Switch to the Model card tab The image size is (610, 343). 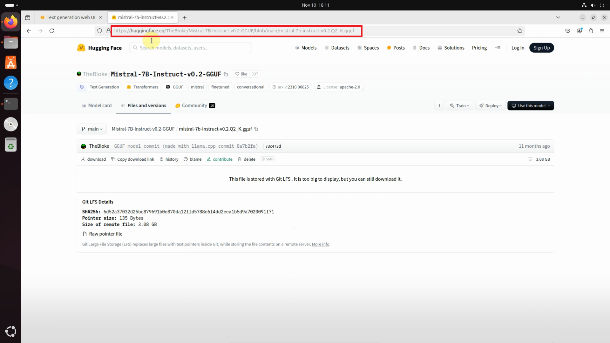tap(97, 105)
